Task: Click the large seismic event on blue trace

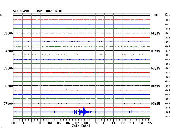Action: tap(84, 112)
